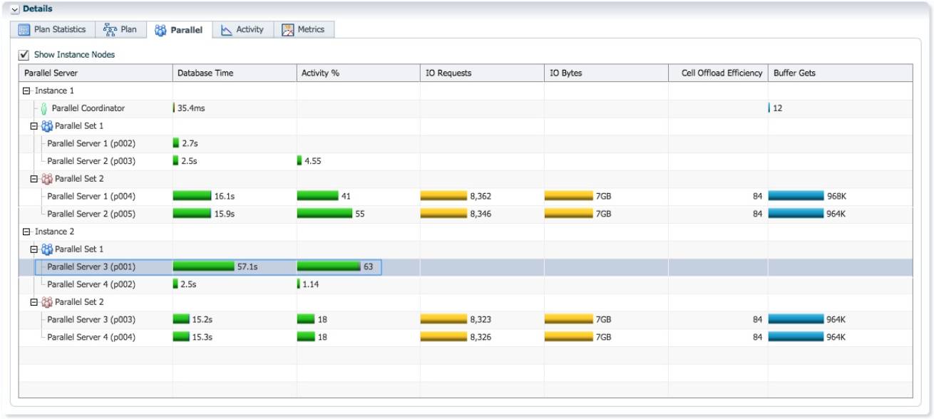Collapse Parallel Set 1 under Instance 2
Image resolution: width=934 pixels, height=419 pixels.
pos(34,249)
